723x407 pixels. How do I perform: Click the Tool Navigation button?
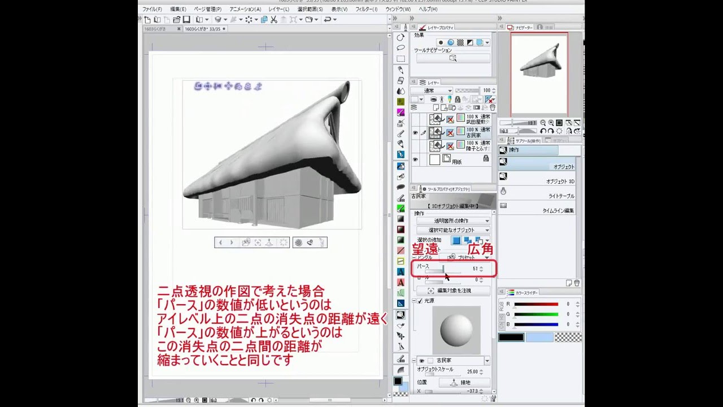coord(453,58)
